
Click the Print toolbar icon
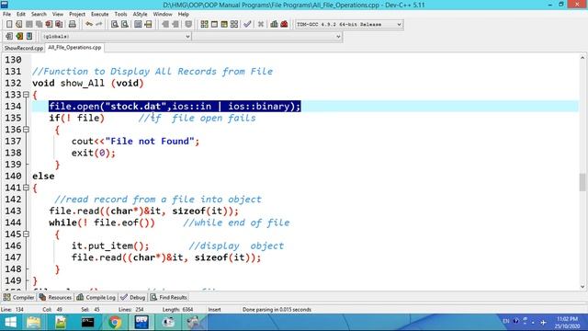pyautogui.click(x=72, y=25)
